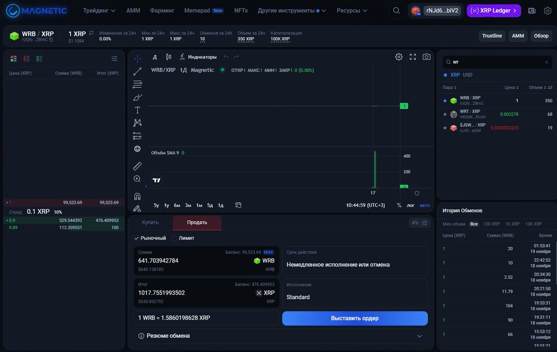Click the Обзор button
This screenshot has height=352, width=557.
pyautogui.click(x=541, y=36)
